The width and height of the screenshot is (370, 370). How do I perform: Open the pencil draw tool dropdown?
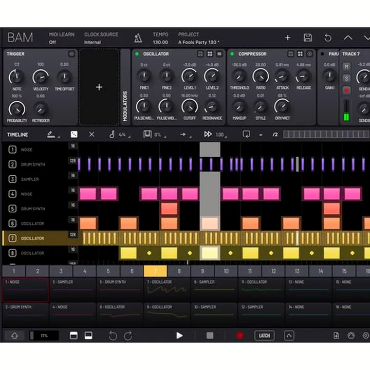pos(53,135)
